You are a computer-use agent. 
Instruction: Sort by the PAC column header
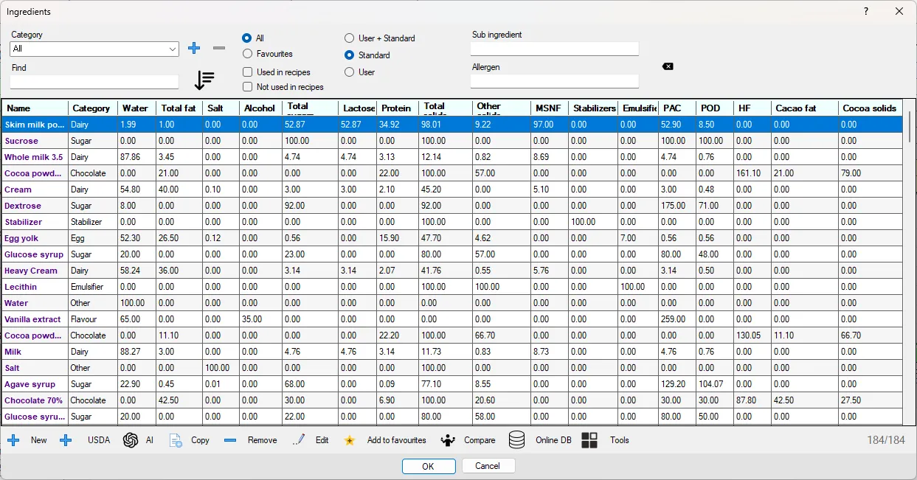[x=677, y=108]
